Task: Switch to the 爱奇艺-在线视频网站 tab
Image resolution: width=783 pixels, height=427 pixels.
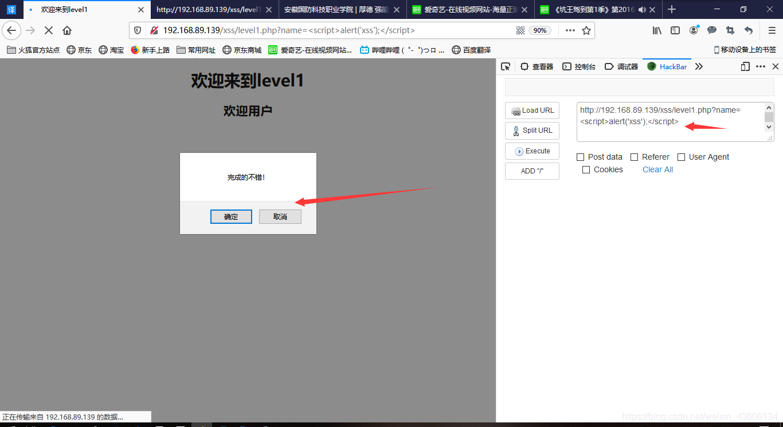Action: pos(471,10)
